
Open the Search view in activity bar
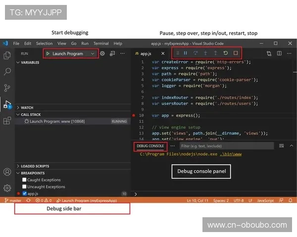pos(7,72)
